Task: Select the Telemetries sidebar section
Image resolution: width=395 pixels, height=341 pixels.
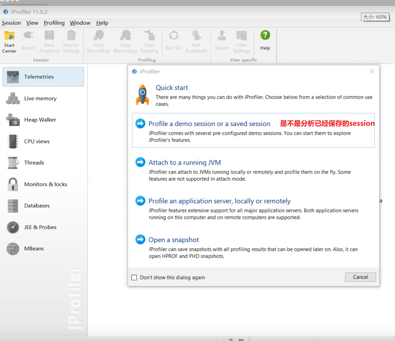Action: point(43,77)
